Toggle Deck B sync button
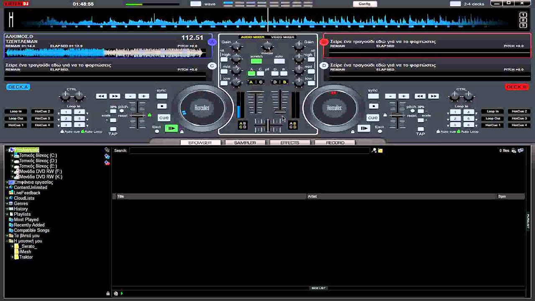535x301 pixels. [x=373, y=96]
